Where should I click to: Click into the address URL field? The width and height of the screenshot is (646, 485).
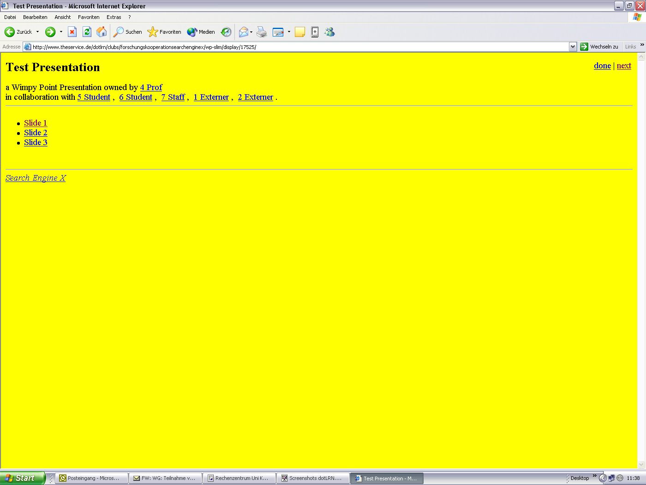[295, 47]
